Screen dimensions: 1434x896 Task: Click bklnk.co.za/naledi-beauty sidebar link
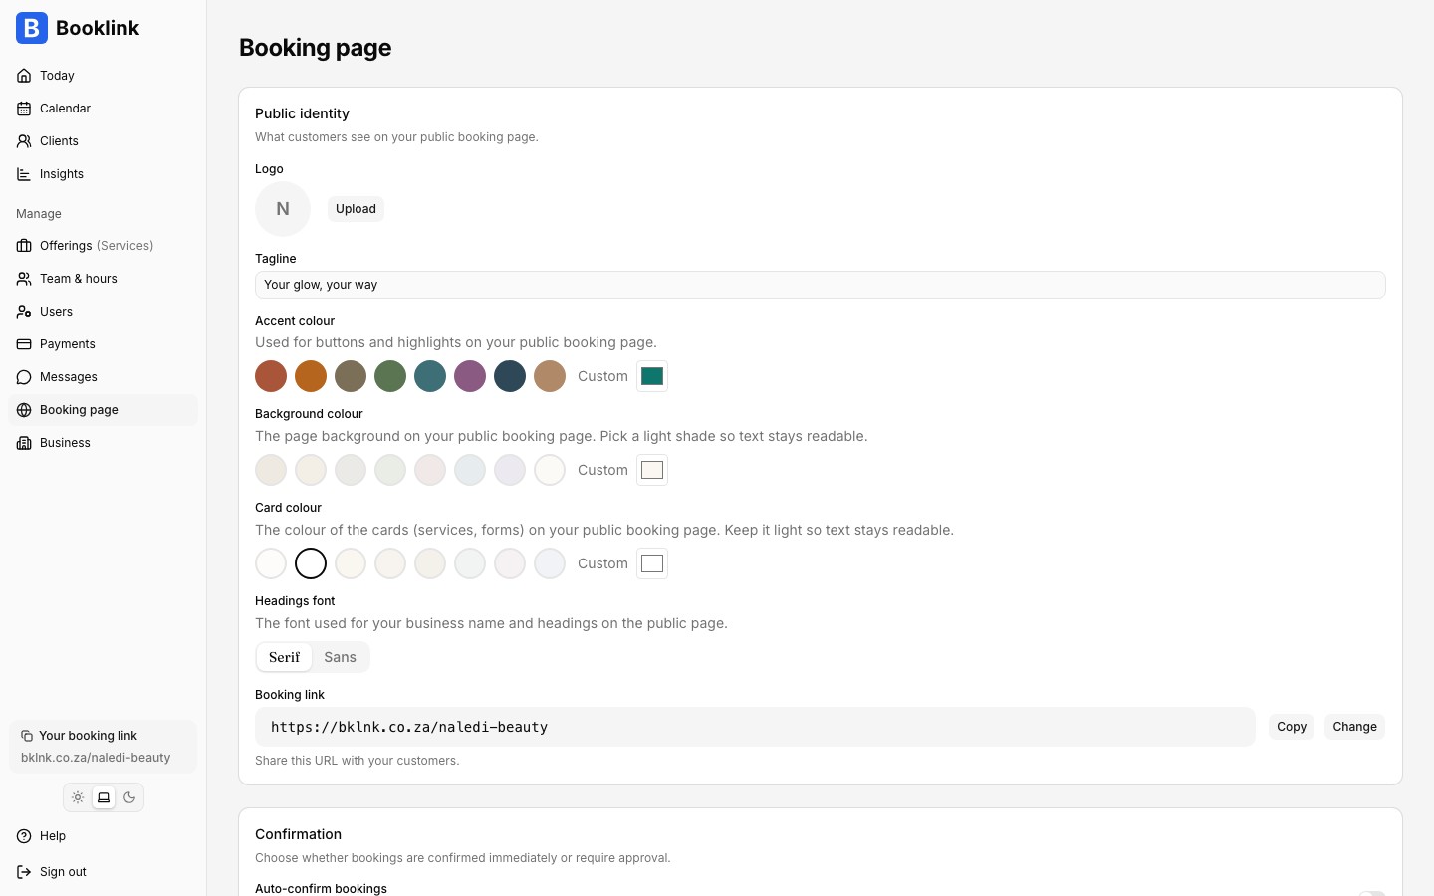tap(96, 758)
